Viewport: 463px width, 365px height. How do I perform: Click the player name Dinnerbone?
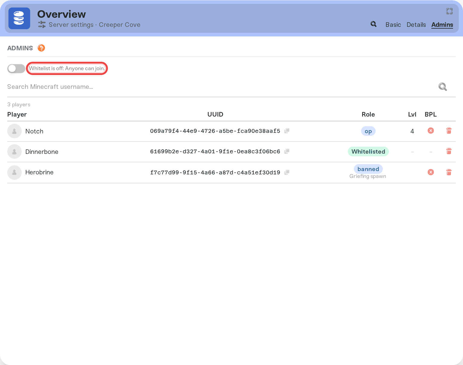pos(42,152)
